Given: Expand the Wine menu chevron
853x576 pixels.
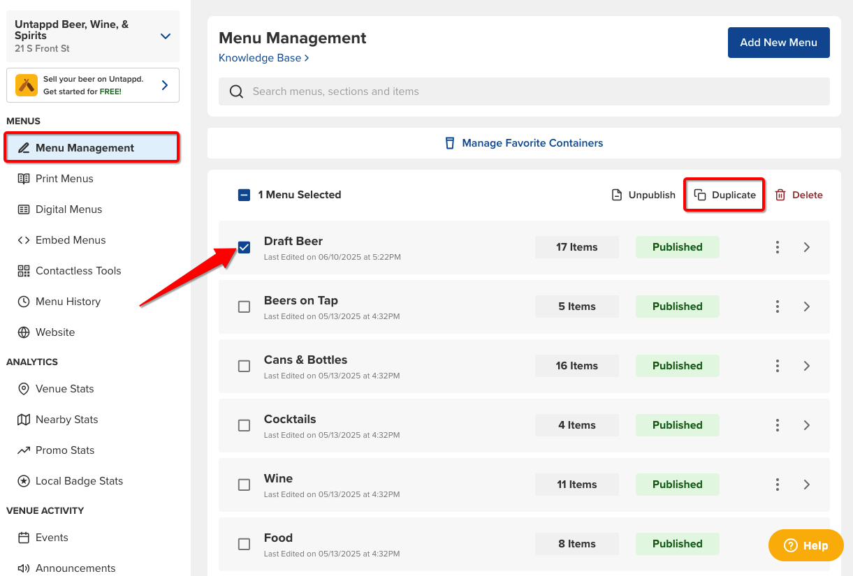Looking at the screenshot, I should [x=807, y=485].
